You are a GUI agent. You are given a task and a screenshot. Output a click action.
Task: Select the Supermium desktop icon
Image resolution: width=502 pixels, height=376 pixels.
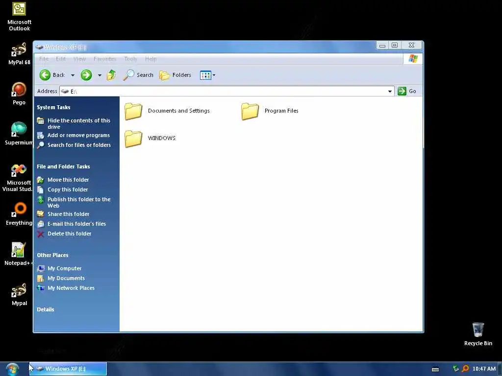tap(19, 134)
